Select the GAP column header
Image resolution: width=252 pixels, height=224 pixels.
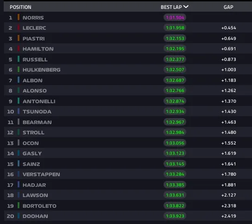click(228, 7)
